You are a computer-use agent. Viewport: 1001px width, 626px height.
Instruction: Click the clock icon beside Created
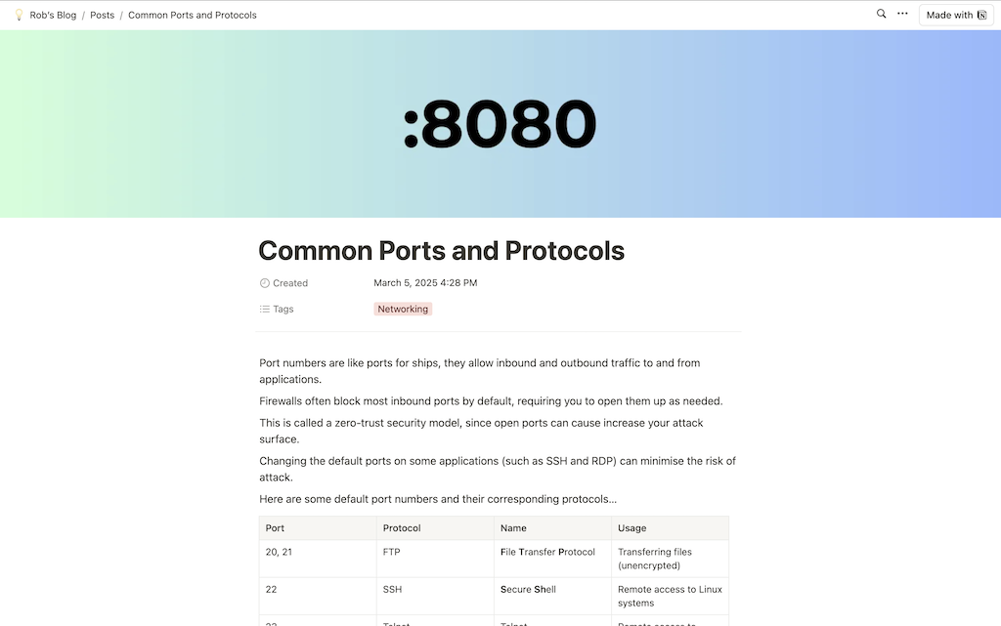265,283
